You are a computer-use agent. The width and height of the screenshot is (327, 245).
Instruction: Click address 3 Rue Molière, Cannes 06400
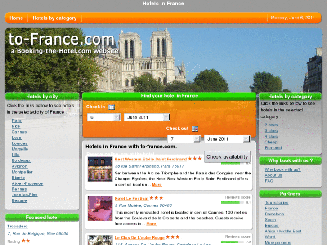click(x=143, y=205)
